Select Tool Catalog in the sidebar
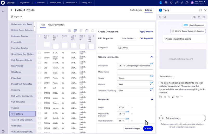Screen dimensions: 208x134 [x=22, y=114]
